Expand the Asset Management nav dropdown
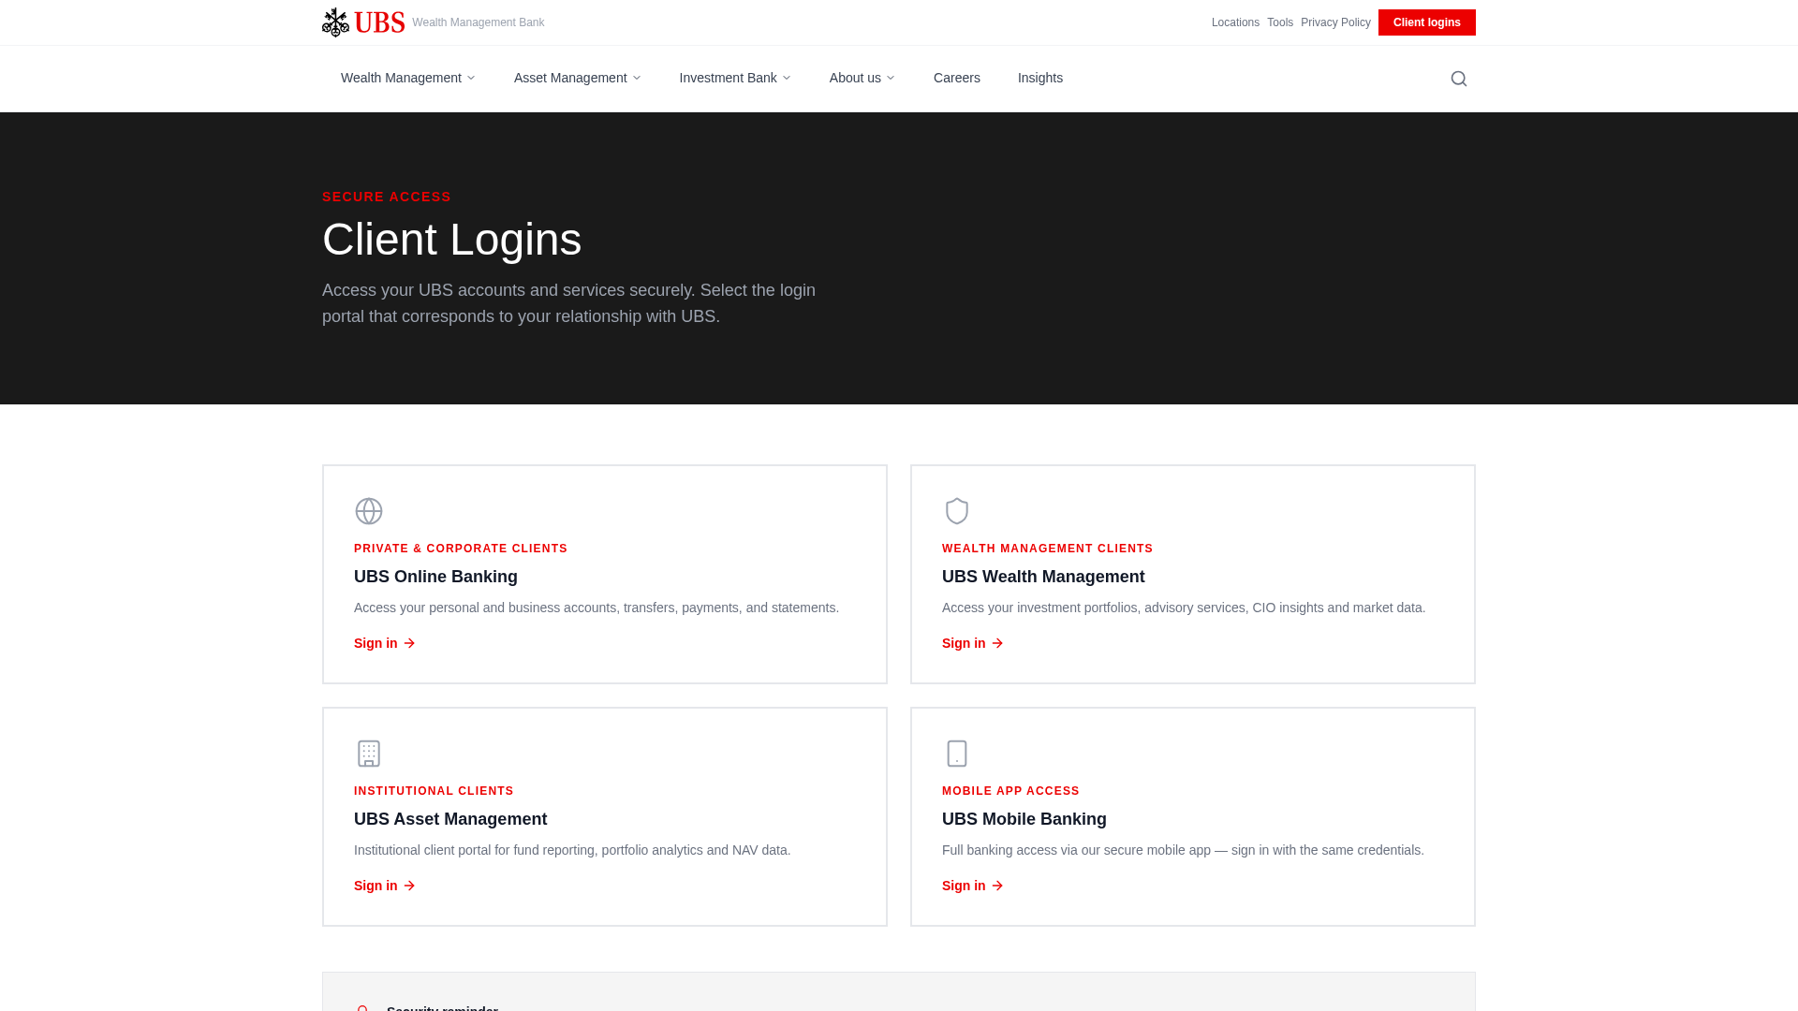1798x1011 pixels. [x=577, y=78]
